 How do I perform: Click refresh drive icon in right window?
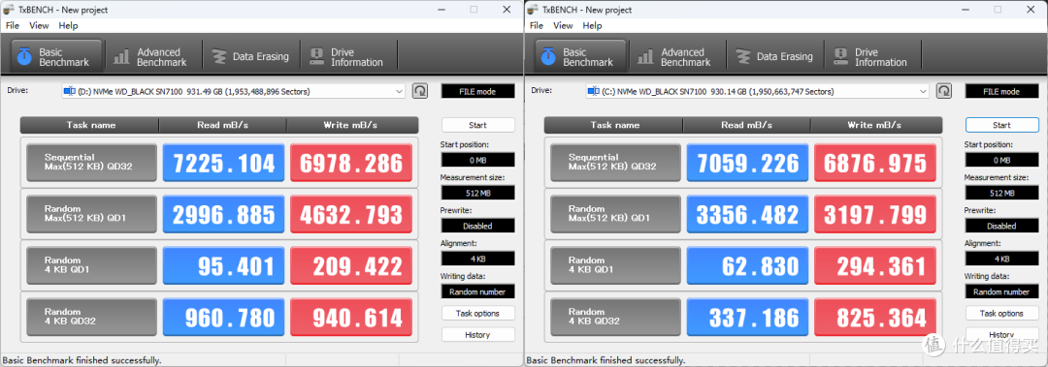coord(944,91)
